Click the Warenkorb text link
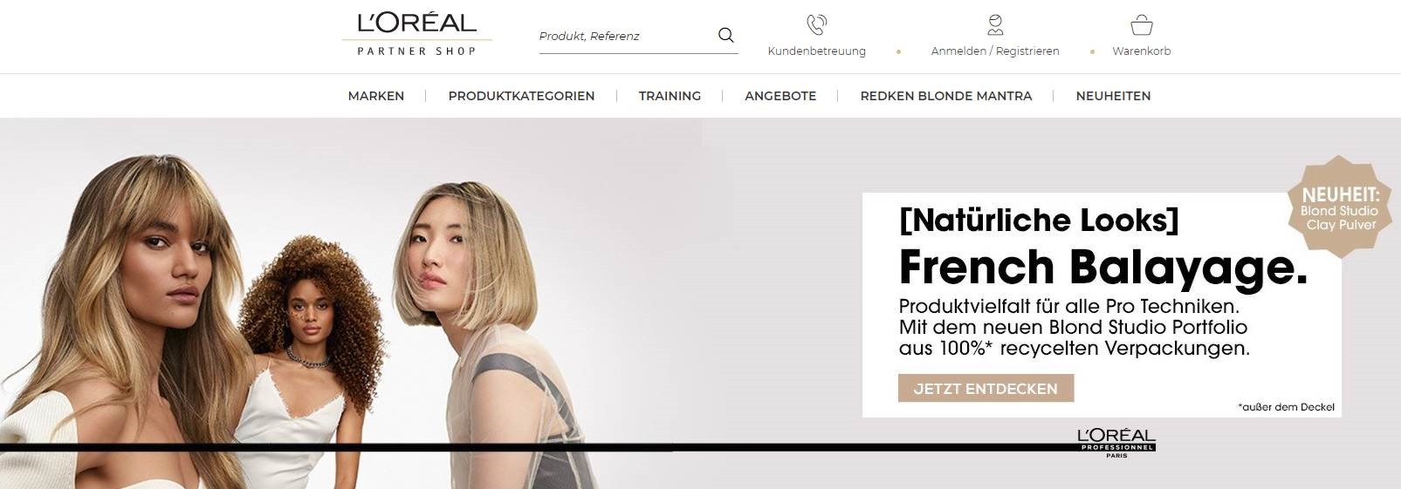This screenshot has height=489, width=1401. [x=1142, y=51]
